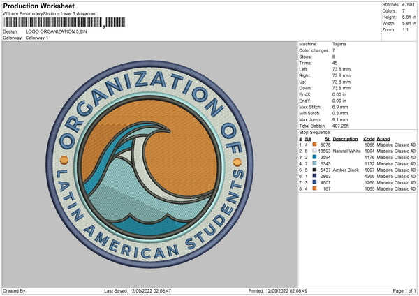Click thread code '1004'
This screenshot has width=419, height=296.
coord(370,151)
